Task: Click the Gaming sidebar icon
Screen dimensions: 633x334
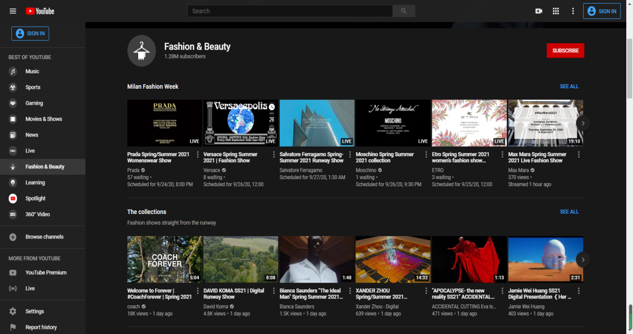Action: pyautogui.click(x=13, y=103)
